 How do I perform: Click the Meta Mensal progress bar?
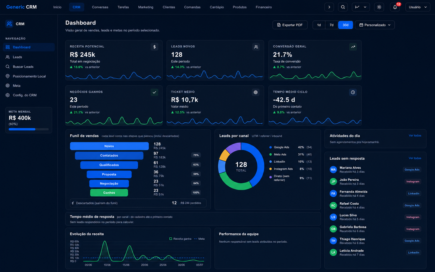tap(29, 129)
